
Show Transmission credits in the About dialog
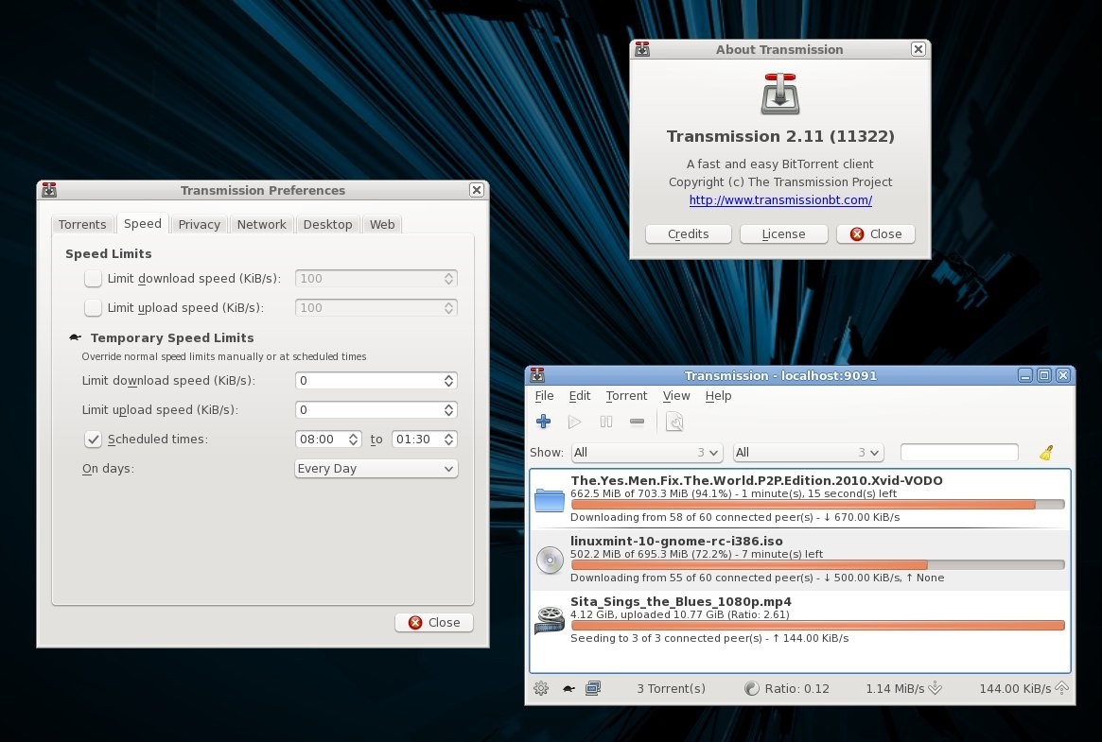point(688,233)
